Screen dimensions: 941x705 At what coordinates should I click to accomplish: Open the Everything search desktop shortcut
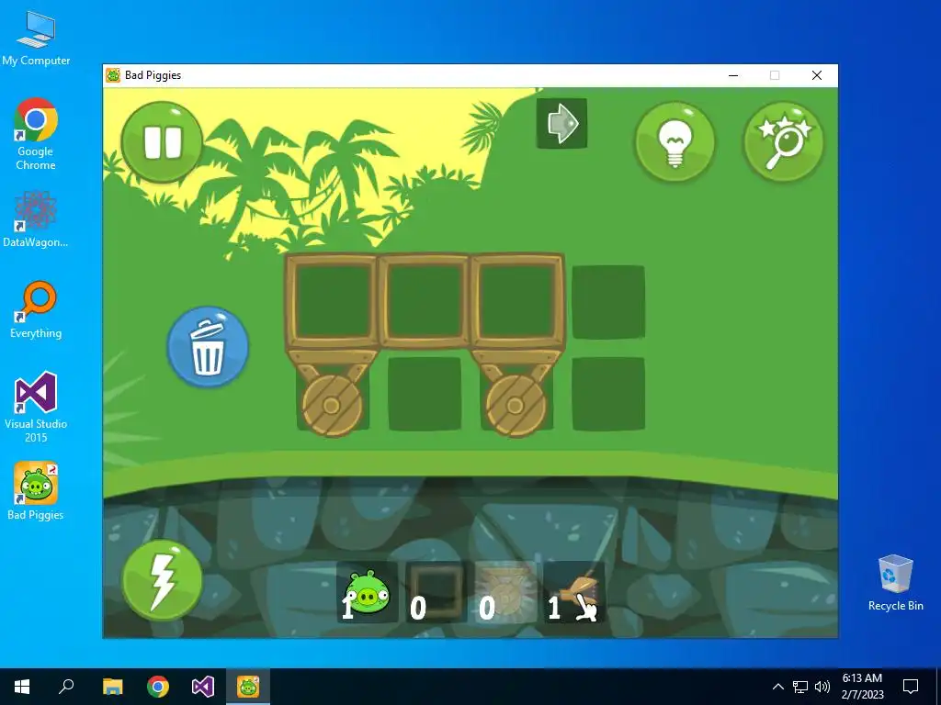click(36, 310)
